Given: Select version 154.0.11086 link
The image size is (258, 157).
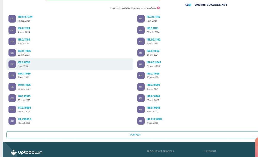Looking at the screenshot, I should coord(24,51).
